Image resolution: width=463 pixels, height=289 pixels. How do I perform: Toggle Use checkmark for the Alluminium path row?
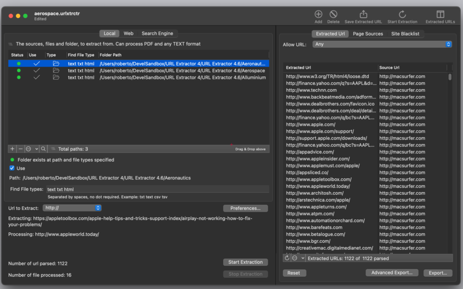(x=36, y=77)
